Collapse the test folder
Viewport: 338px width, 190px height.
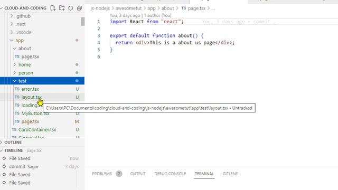pyautogui.click(x=15, y=81)
